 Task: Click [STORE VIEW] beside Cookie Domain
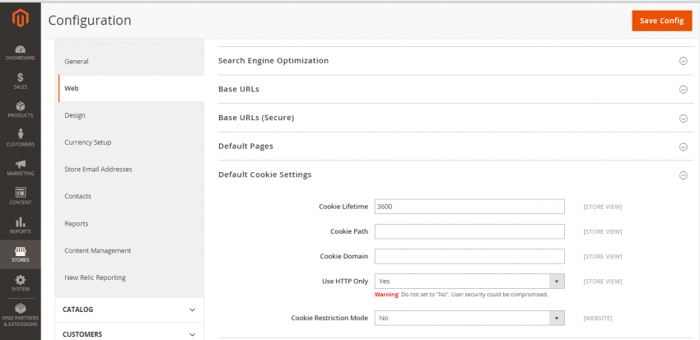coord(602,257)
